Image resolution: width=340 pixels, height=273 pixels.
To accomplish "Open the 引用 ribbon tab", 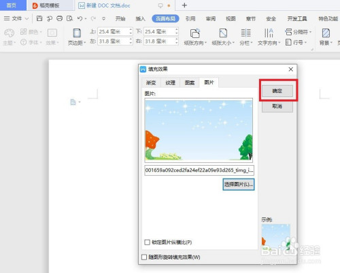I will (190, 18).
